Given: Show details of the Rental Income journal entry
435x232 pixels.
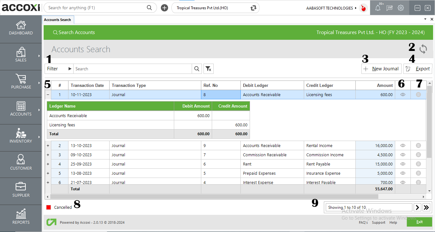Looking at the screenshot, I should tap(403, 145).
